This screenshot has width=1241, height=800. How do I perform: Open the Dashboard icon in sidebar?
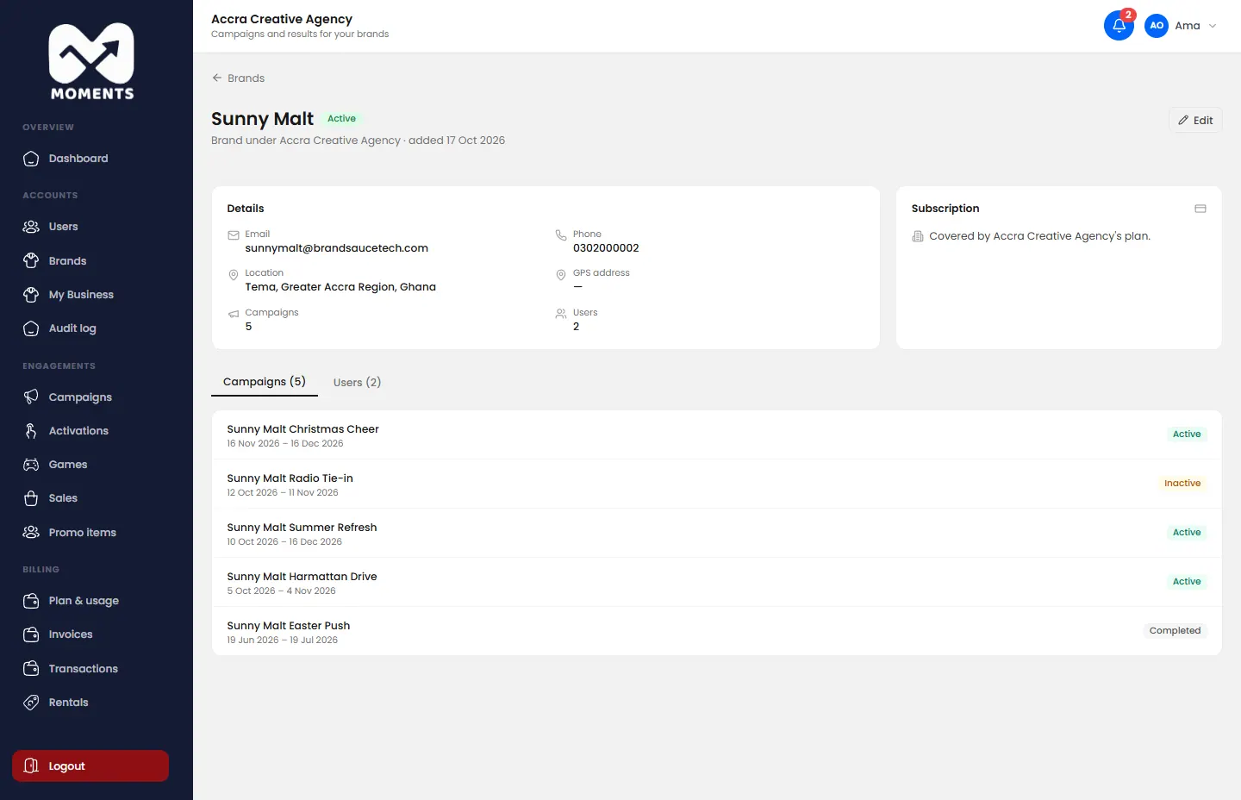pos(31,159)
